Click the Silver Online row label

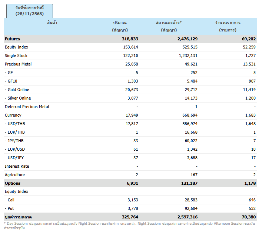coord(18,98)
